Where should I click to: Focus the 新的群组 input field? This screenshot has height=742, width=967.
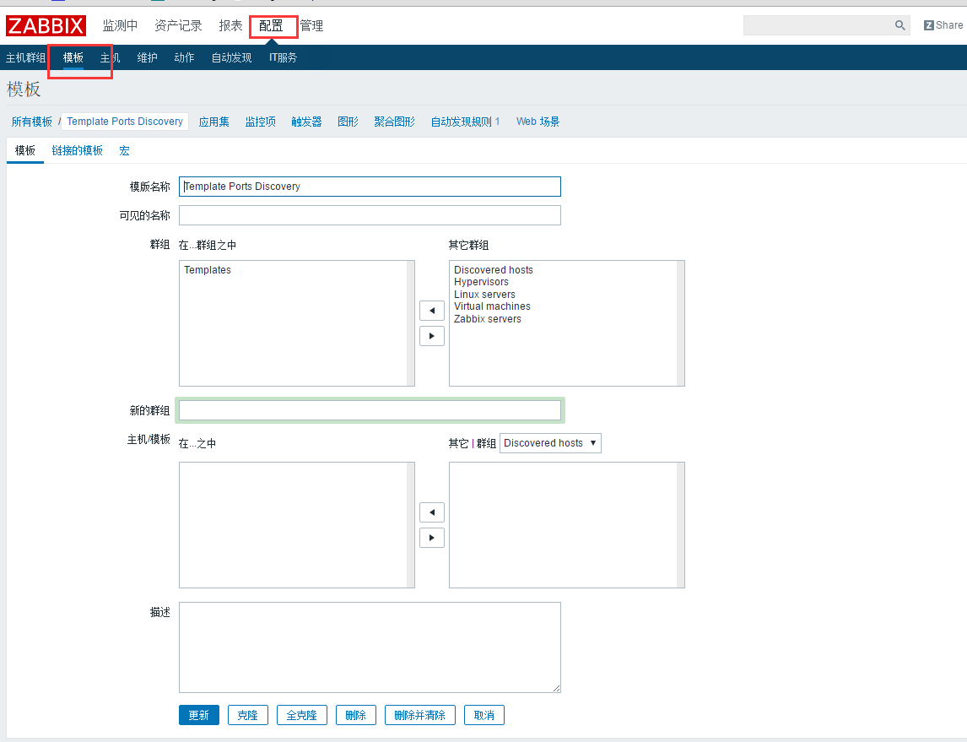[x=370, y=410]
